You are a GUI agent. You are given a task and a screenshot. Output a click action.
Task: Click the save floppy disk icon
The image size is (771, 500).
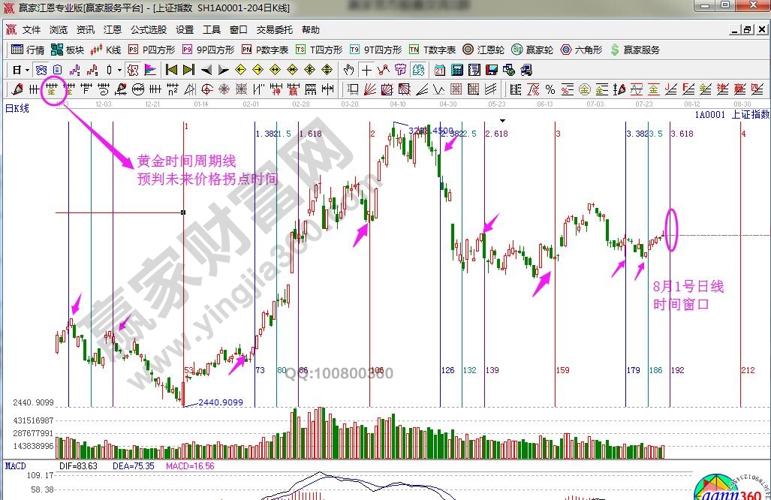[490, 71]
